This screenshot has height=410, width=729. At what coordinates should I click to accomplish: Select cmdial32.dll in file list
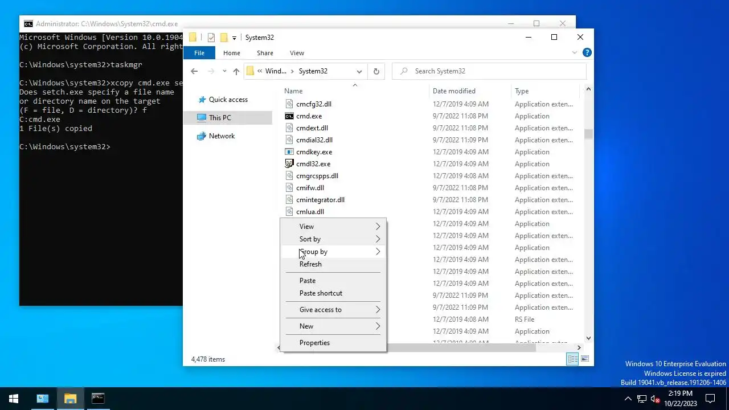[x=314, y=140]
